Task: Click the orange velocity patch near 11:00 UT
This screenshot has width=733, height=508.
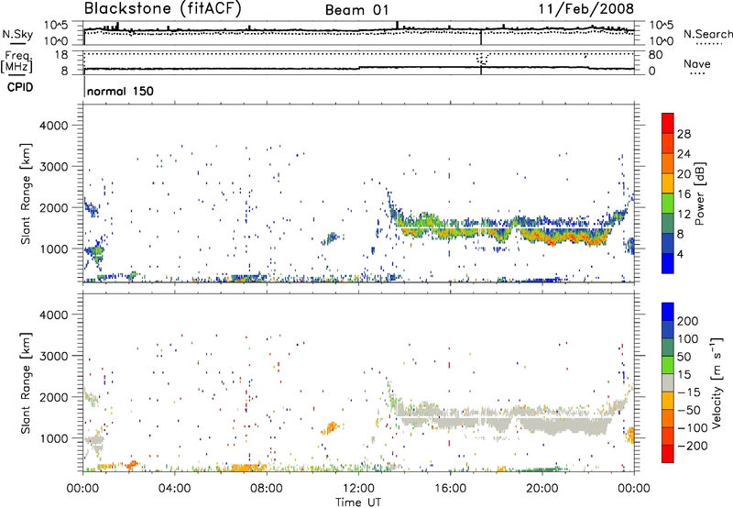Action: pyautogui.click(x=331, y=427)
